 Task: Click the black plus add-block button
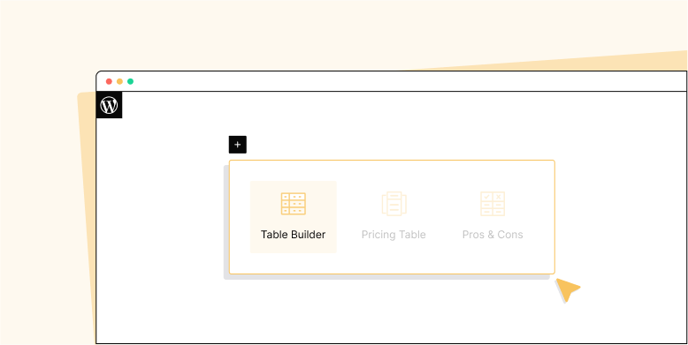(x=237, y=145)
